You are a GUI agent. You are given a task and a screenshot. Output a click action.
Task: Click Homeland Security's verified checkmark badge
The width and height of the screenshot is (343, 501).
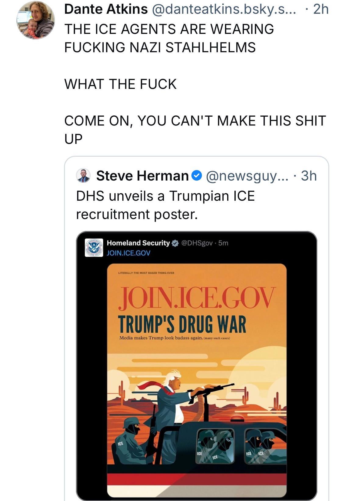coord(175,243)
